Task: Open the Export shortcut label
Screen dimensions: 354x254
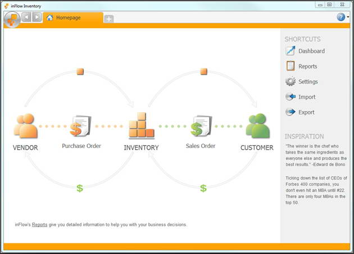Action: tap(306, 113)
